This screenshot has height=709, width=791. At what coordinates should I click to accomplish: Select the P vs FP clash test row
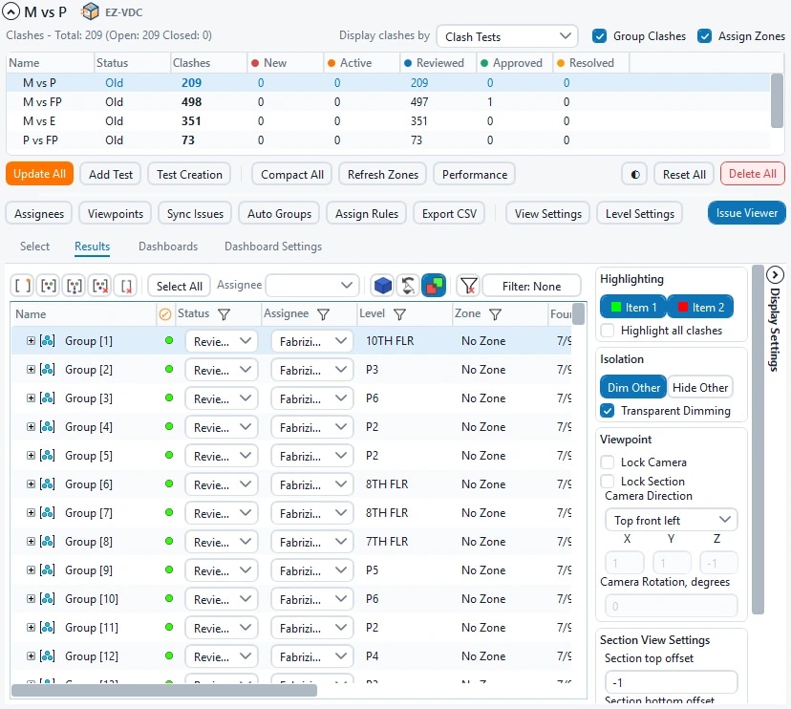pos(389,140)
